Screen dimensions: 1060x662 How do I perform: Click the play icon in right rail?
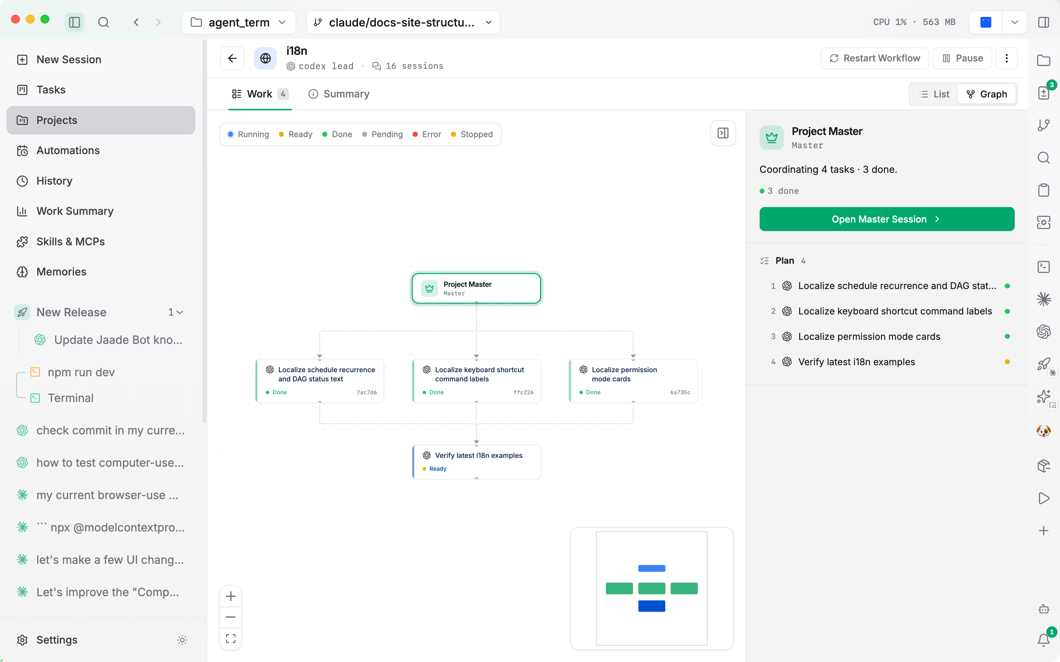coord(1043,498)
